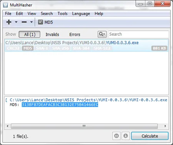Open the Search menu
Viewport: 173px width, 145px height.
coord(47,13)
